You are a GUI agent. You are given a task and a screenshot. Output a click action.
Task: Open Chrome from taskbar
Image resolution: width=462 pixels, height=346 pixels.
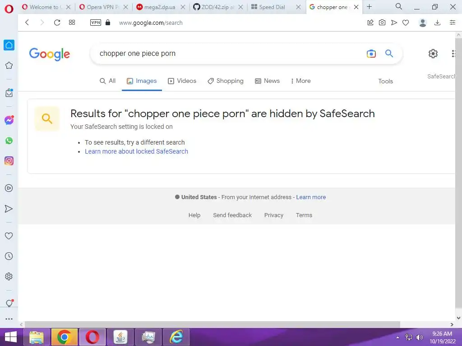[64, 337]
